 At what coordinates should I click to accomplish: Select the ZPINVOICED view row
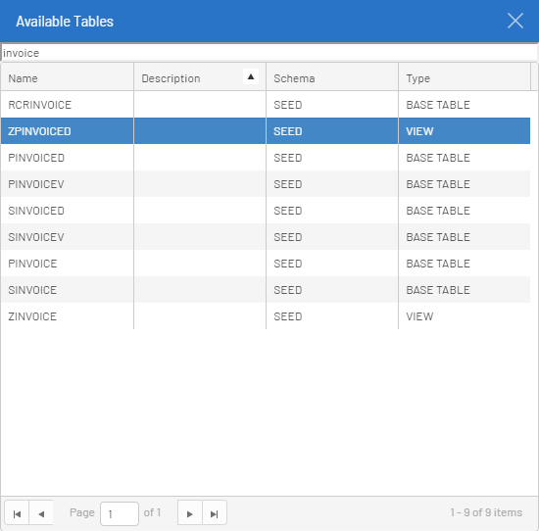(266, 131)
